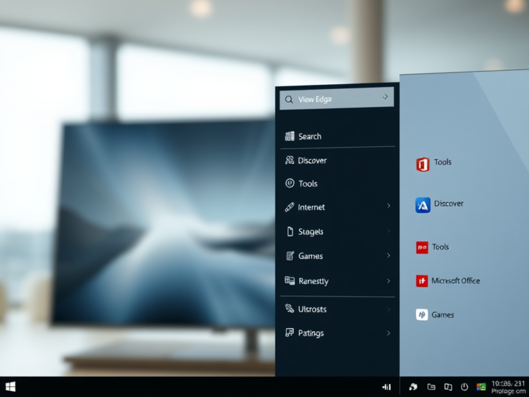Image resolution: width=529 pixels, height=397 pixels.
Task: Click the power icon in the system tray
Action: pos(464,387)
